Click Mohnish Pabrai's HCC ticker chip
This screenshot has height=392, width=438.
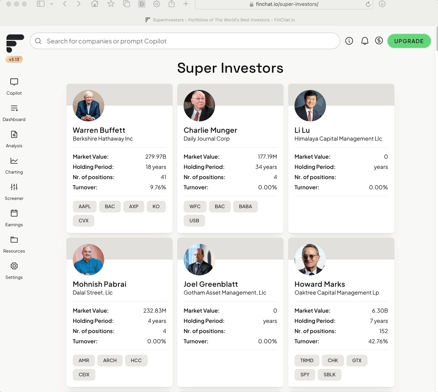click(x=136, y=361)
